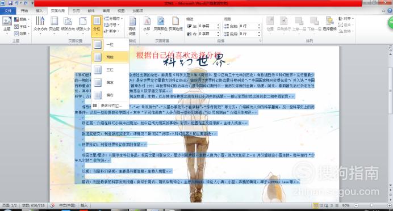Image resolution: width=393 pixels, height=211 pixels.
Task: Open paragraph dialog launcher in 段落 group
Action: click(x=260, y=41)
